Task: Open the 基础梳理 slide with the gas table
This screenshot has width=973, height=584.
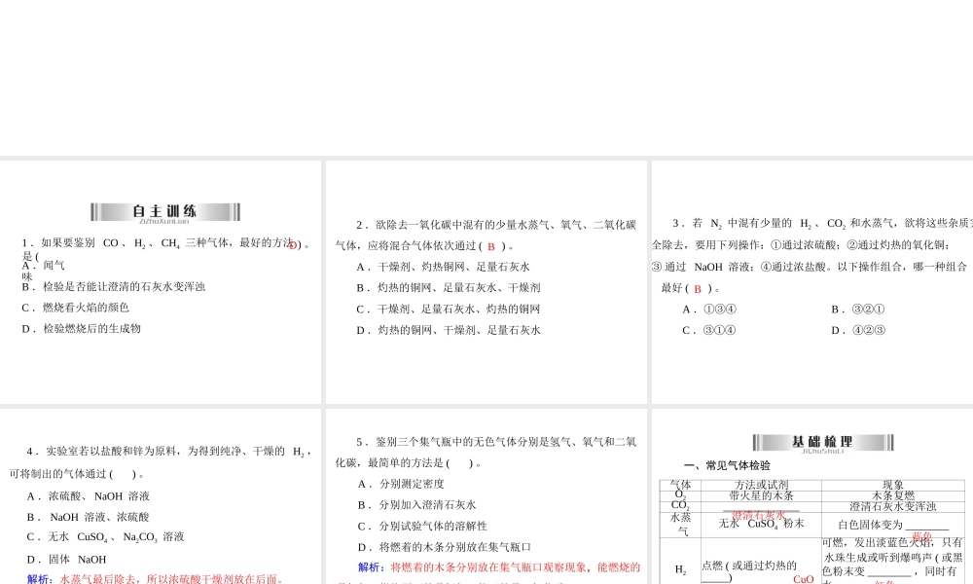Action: 812,496
